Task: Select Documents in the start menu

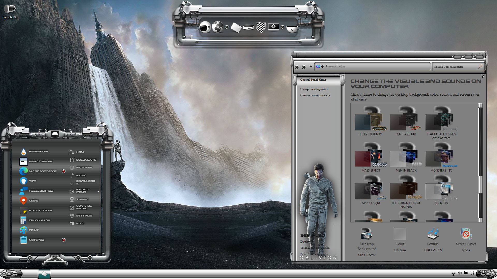Action: point(86,160)
